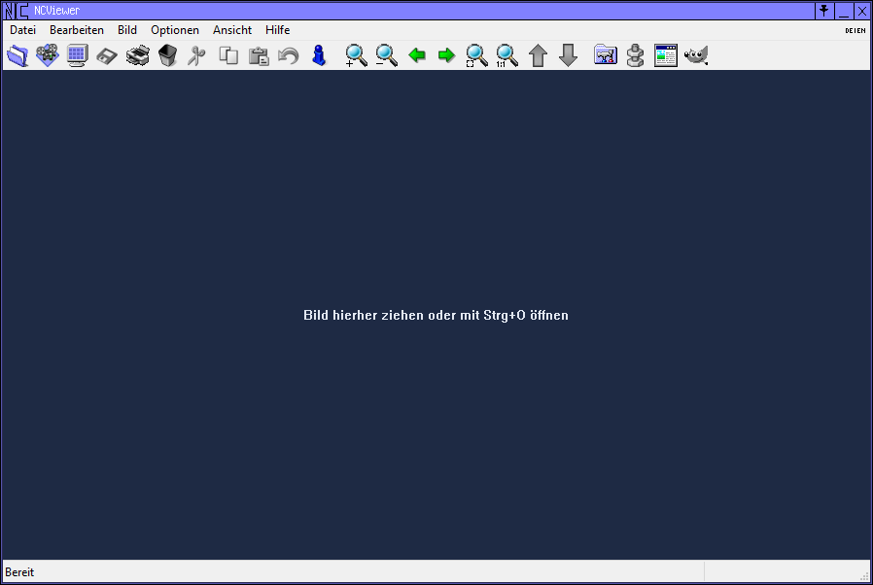This screenshot has width=873, height=585.
Task: Zoom in with the plus magnifier
Action: click(356, 55)
